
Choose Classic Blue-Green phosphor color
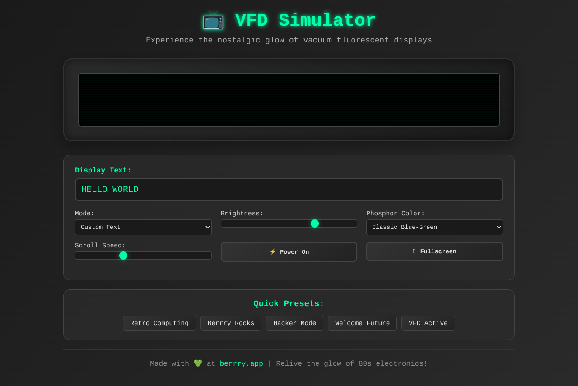[434, 227]
